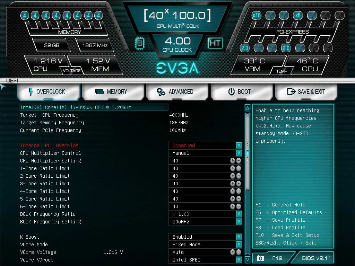Expand BCLK Frequency Ratio dropdown

click(x=239, y=214)
